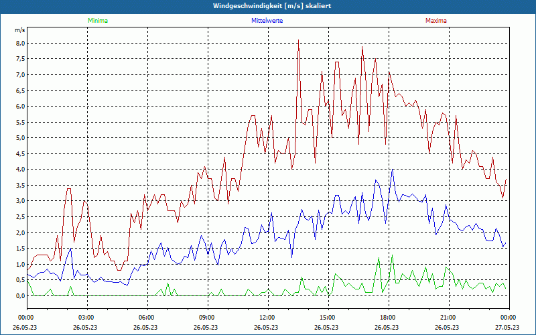Click the red Maxima peak above 8,0

coord(298,41)
